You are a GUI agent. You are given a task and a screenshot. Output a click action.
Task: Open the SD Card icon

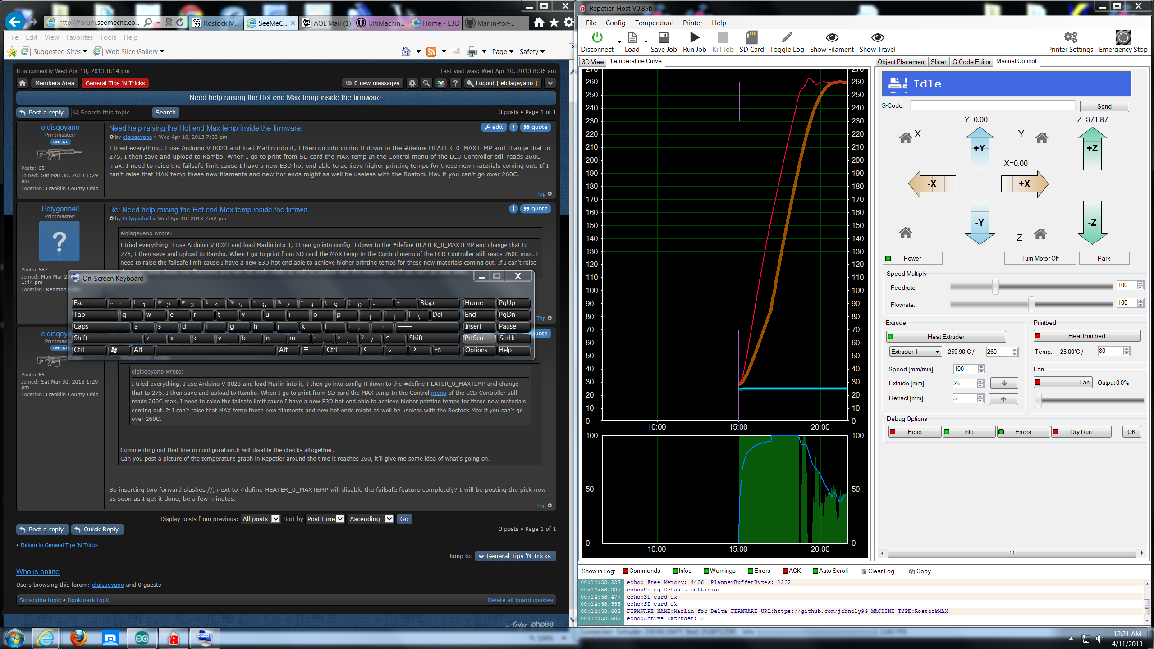coord(751,38)
